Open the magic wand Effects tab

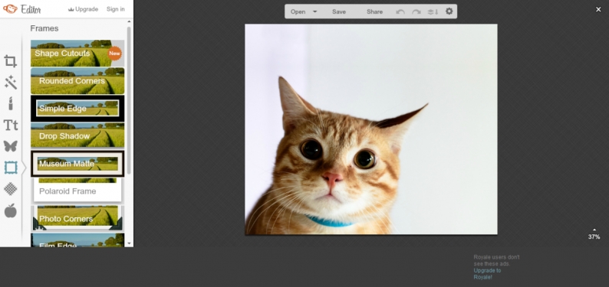(11, 83)
